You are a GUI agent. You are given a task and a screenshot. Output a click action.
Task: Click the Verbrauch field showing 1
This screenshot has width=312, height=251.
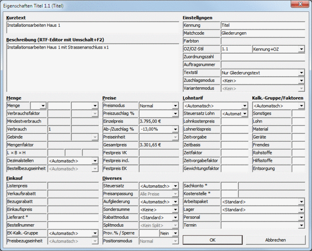[x=59, y=129]
